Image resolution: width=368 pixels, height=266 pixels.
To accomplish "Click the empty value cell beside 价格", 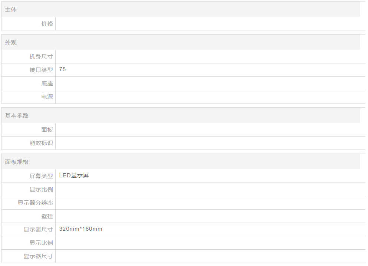I will click(x=208, y=24).
